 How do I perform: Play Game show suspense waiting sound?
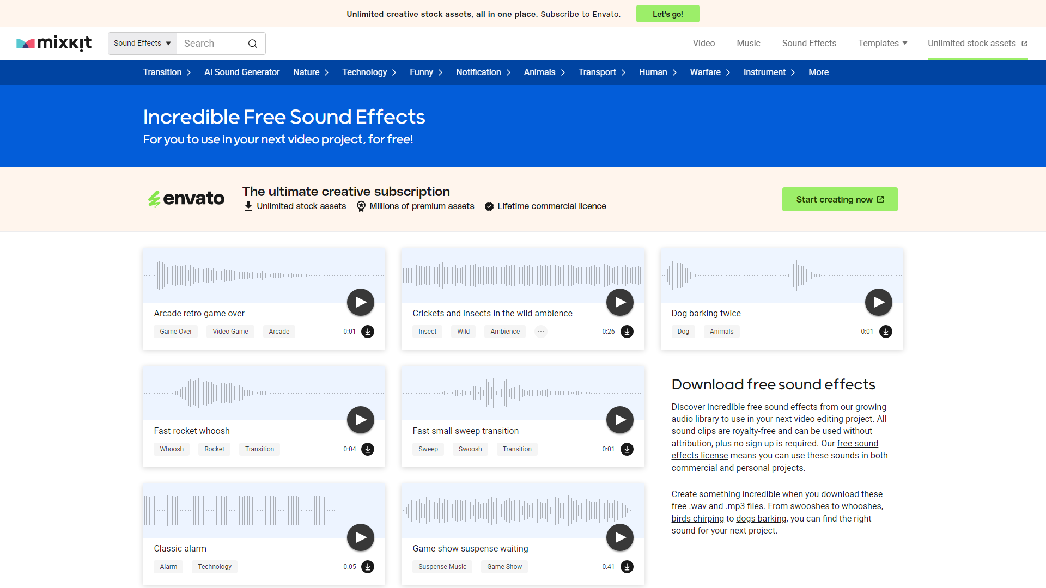(620, 537)
